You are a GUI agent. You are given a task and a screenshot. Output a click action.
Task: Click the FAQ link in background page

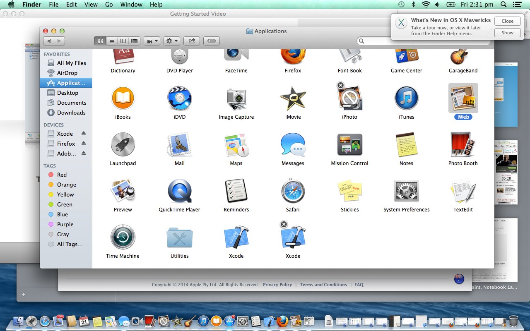point(359,285)
